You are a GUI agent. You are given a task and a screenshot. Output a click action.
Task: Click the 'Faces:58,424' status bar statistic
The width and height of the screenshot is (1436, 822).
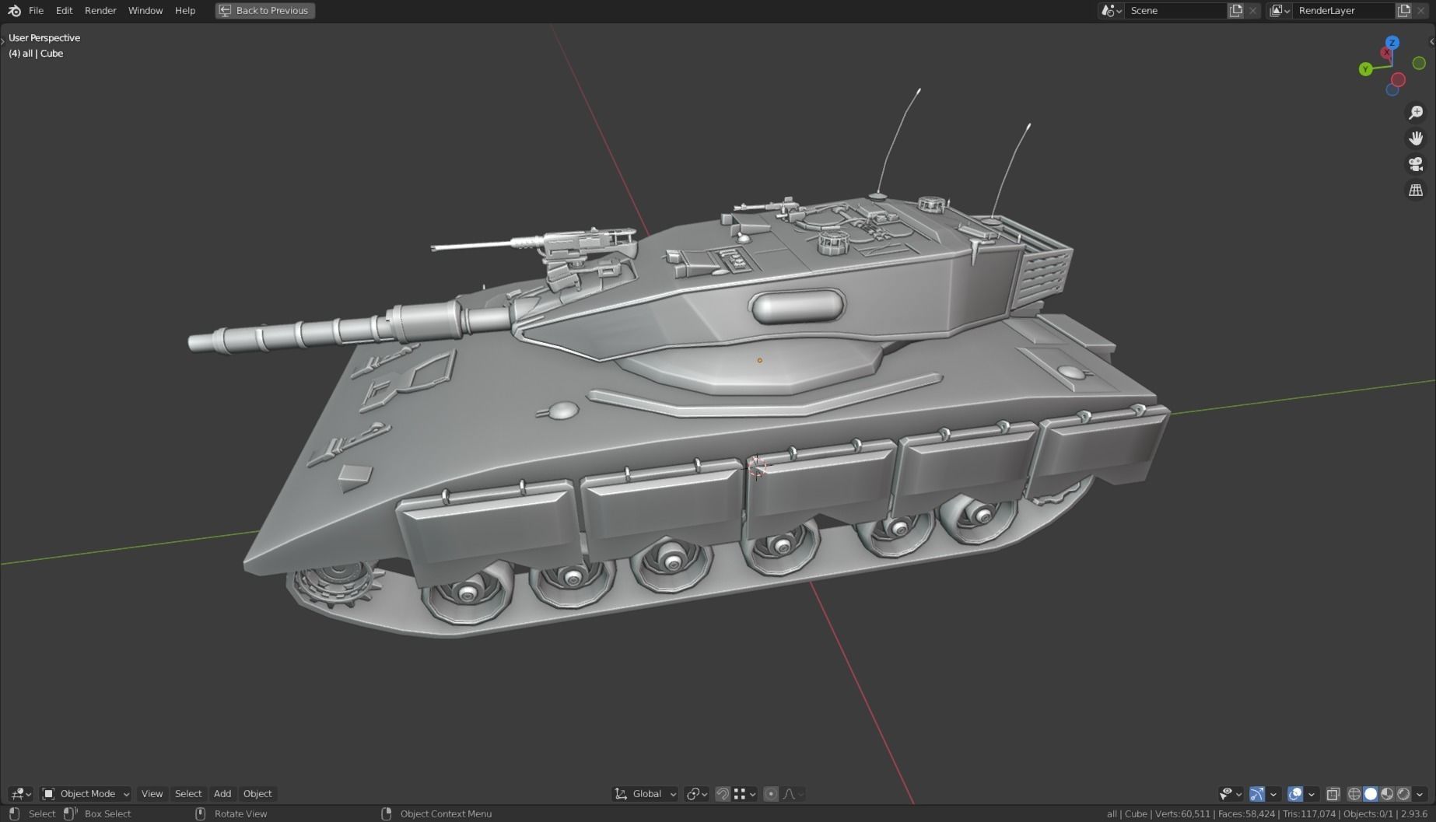(x=1246, y=813)
